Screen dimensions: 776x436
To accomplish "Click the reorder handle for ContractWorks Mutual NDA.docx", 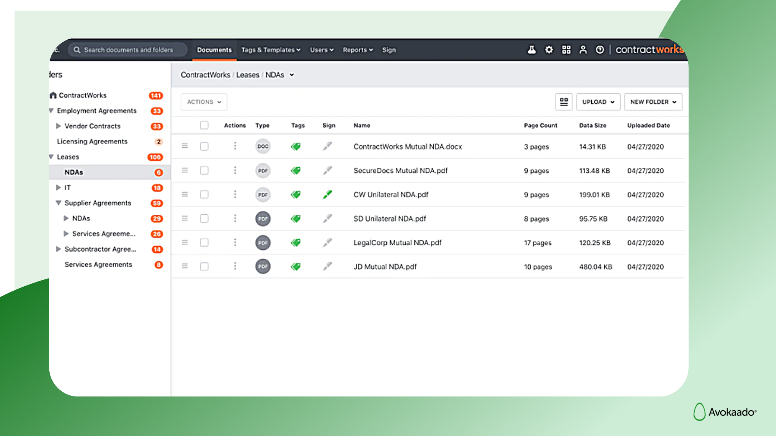I will click(x=185, y=146).
